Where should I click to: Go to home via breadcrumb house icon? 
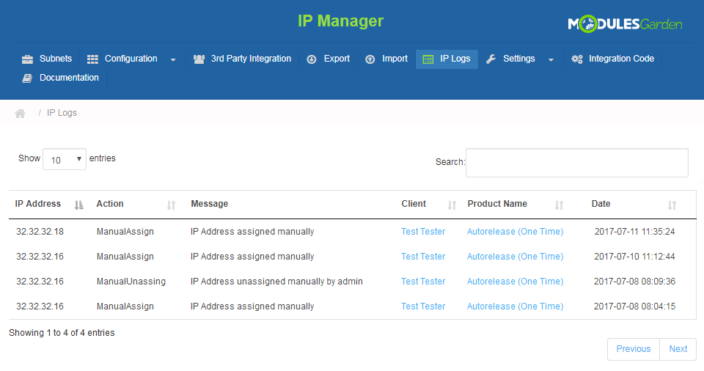pyautogui.click(x=21, y=113)
